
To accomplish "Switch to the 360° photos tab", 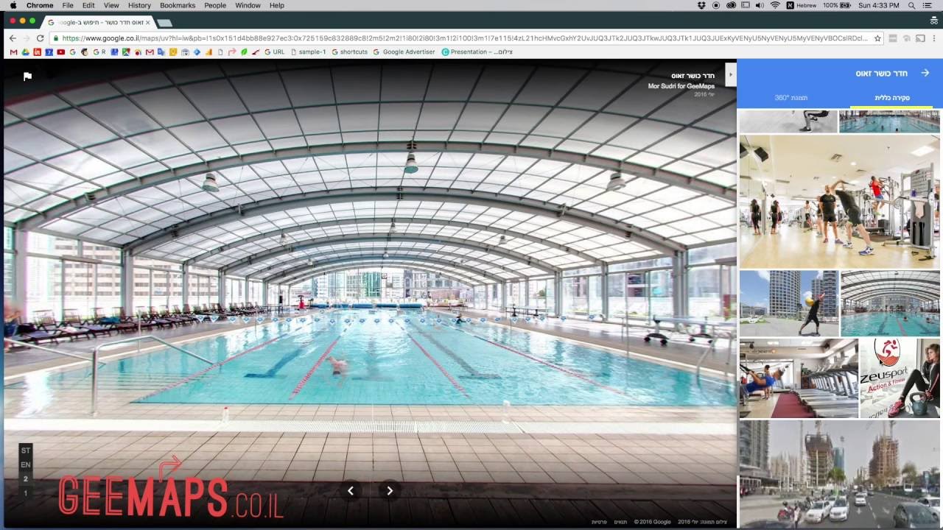I will tap(791, 97).
